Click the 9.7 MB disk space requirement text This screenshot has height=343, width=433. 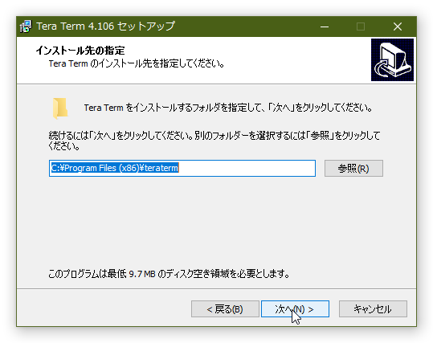click(169, 274)
